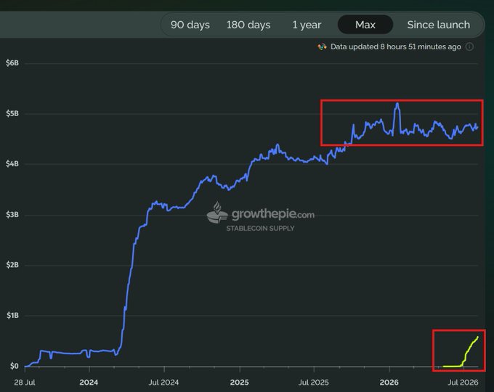The width and height of the screenshot is (494, 392).
Task: Click the $2B y-axis label
Action: pyautogui.click(x=12, y=265)
